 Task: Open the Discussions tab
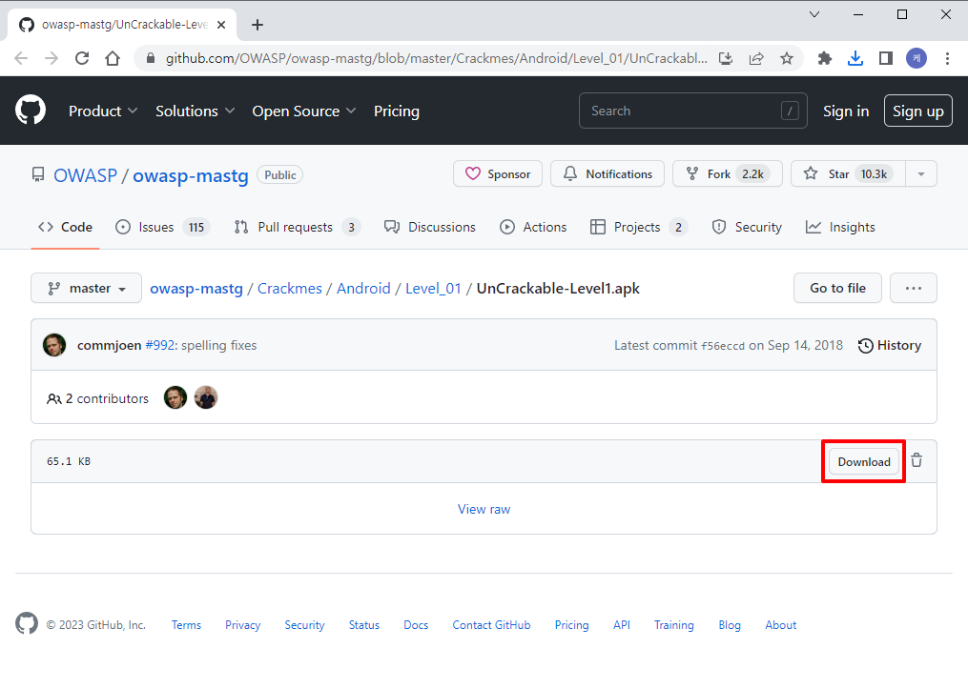430,227
